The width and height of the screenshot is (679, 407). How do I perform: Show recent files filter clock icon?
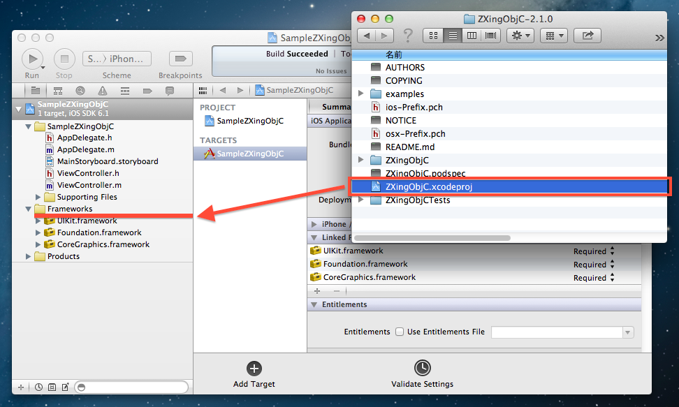[38, 387]
